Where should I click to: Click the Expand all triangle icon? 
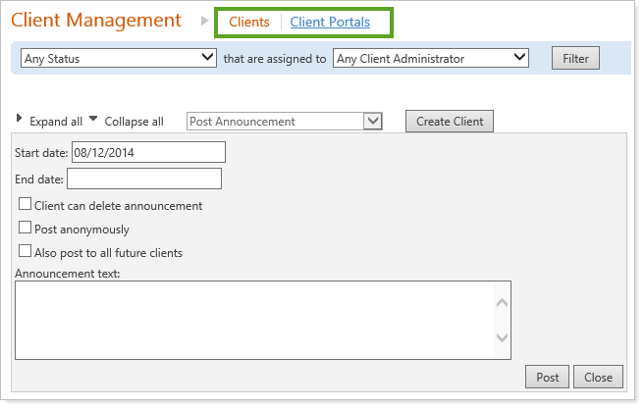pyautogui.click(x=21, y=119)
